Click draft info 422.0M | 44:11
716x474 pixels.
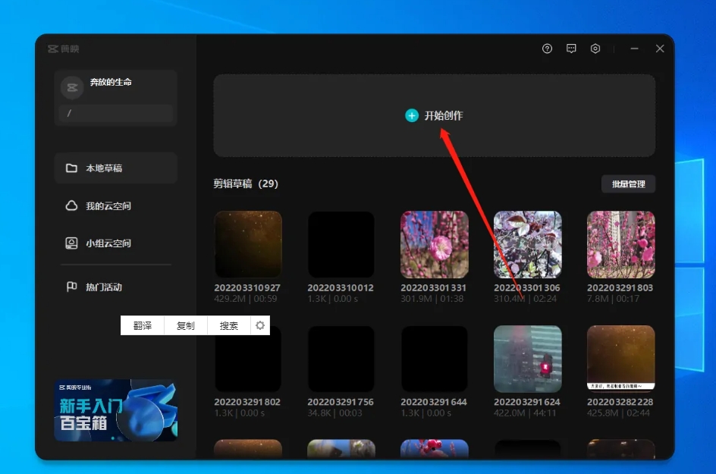tap(525, 413)
